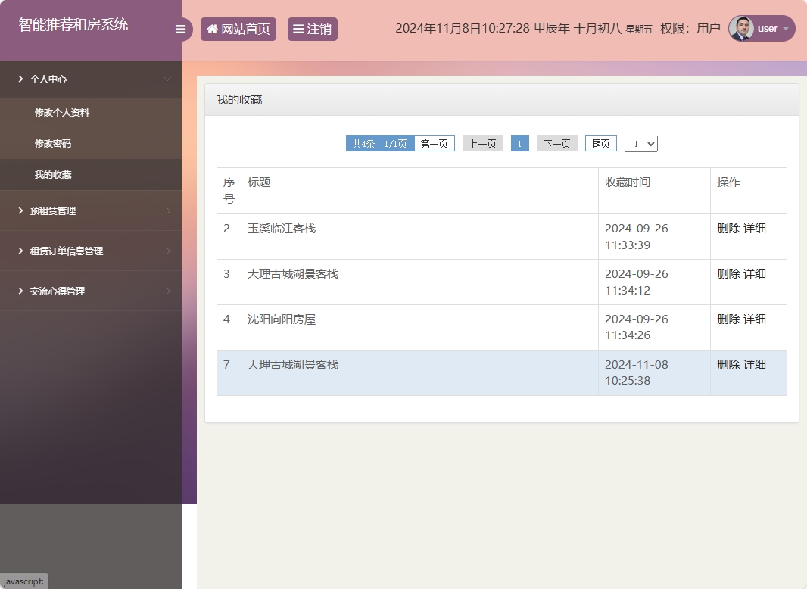Screen dimensions: 807x589
Task: Click the list icon on the 注销 button
Action: (297, 28)
